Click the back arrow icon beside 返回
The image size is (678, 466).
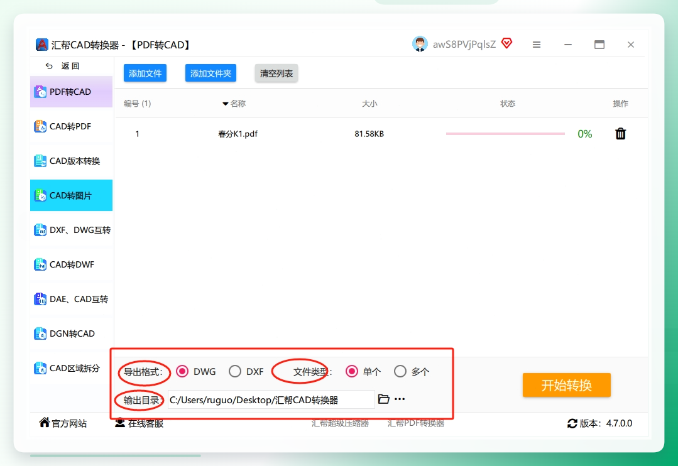[49, 66]
